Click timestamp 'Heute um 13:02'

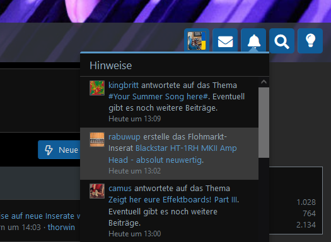pos(135,171)
